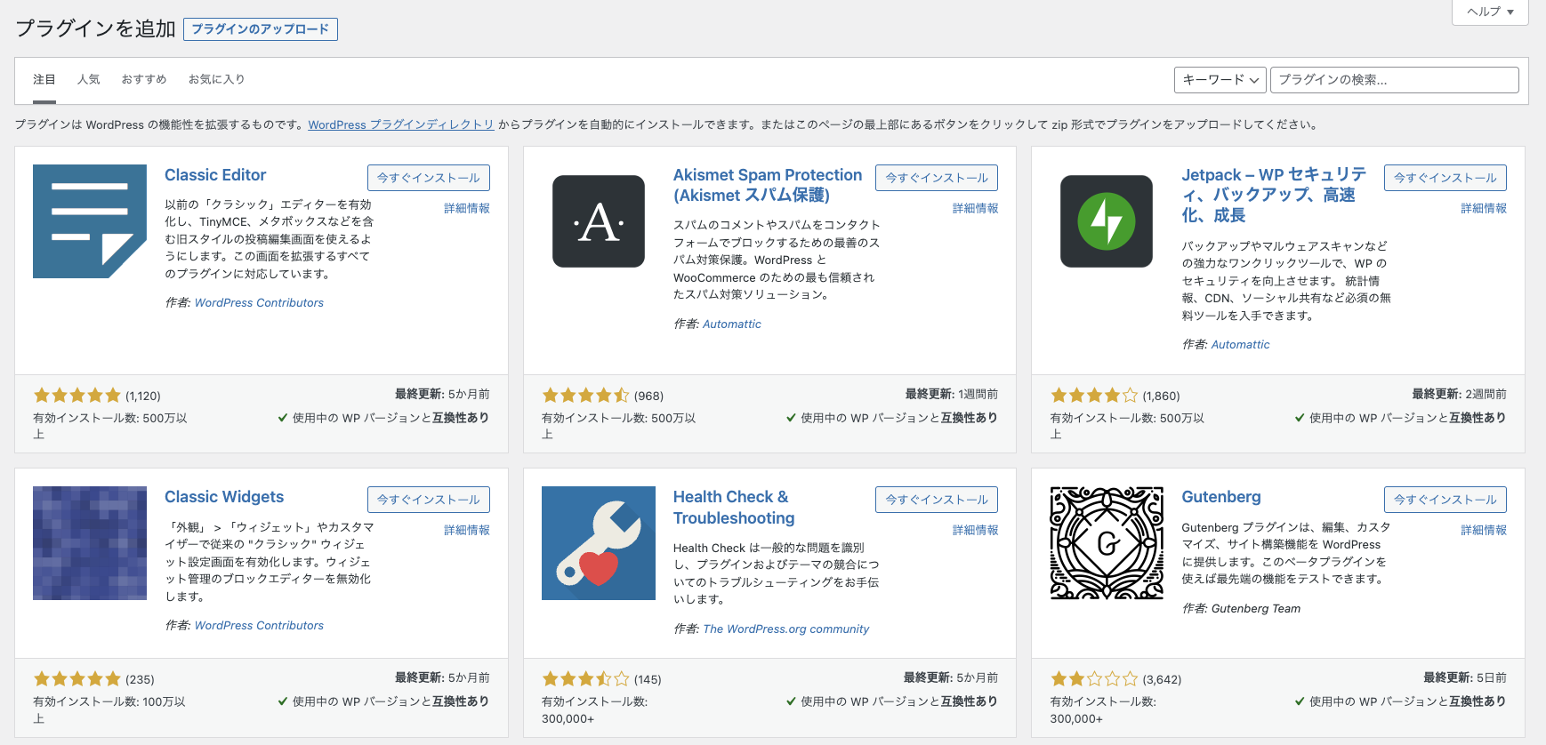Click the Jetpack plugin icon

[1107, 221]
